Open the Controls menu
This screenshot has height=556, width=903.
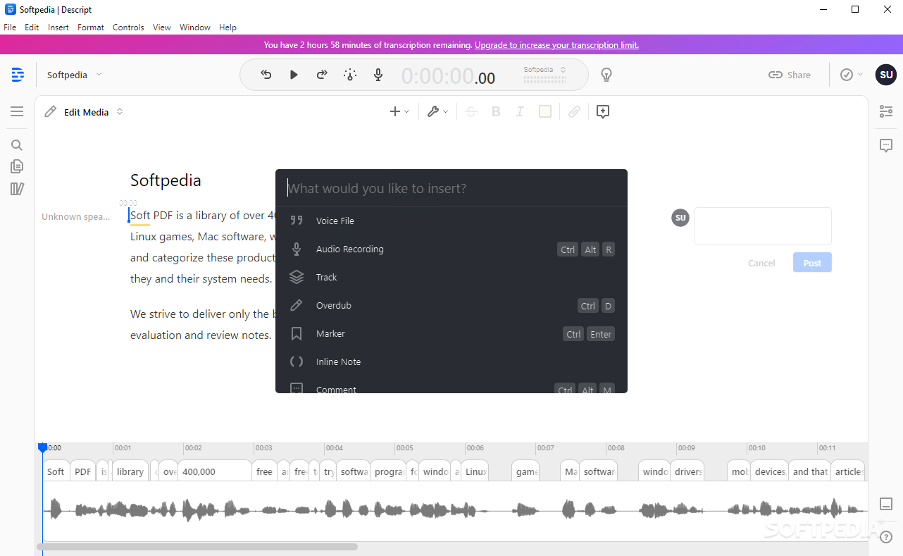pyautogui.click(x=128, y=27)
